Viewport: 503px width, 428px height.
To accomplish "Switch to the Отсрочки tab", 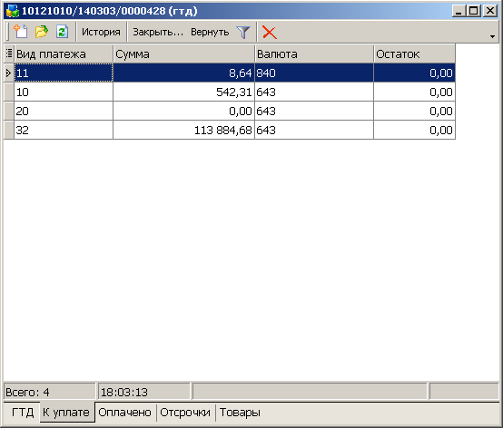I will [185, 413].
